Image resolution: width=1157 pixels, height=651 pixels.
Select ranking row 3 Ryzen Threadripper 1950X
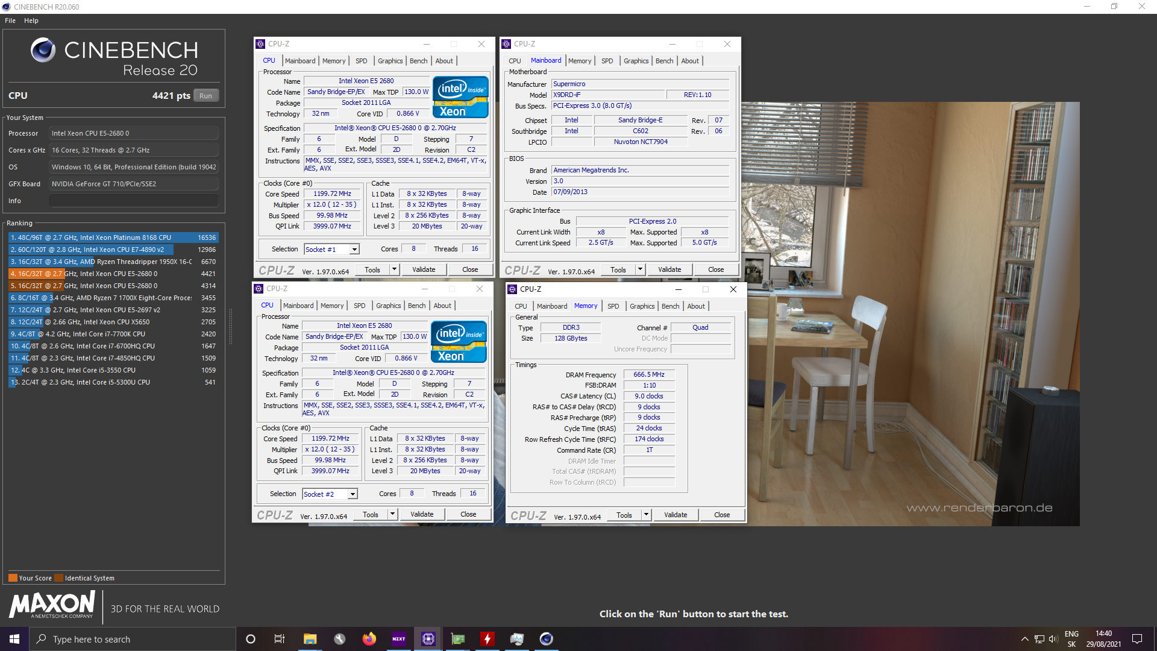pos(113,262)
